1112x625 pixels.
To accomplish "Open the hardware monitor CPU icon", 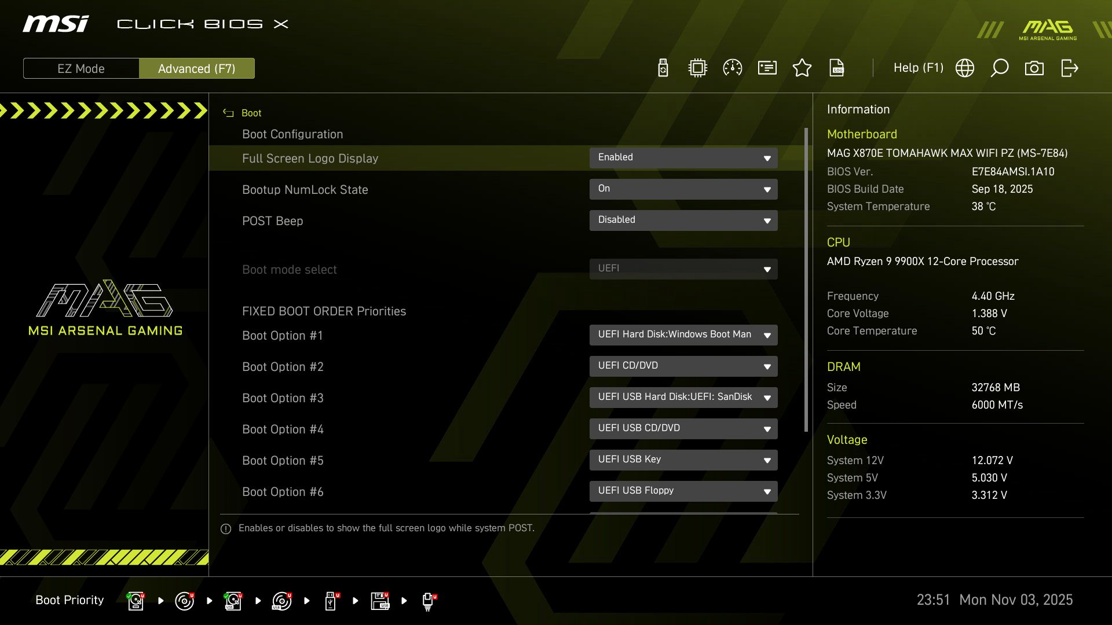I will [697, 68].
